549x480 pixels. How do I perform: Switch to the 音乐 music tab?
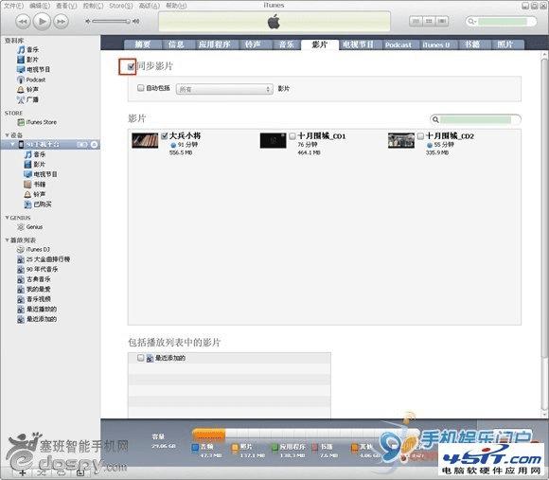click(286, 44)
